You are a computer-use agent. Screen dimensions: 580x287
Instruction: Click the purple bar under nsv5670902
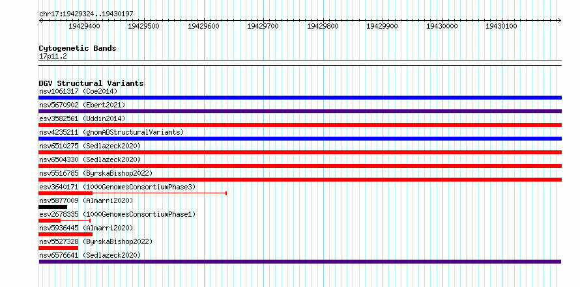click(300, 111)
